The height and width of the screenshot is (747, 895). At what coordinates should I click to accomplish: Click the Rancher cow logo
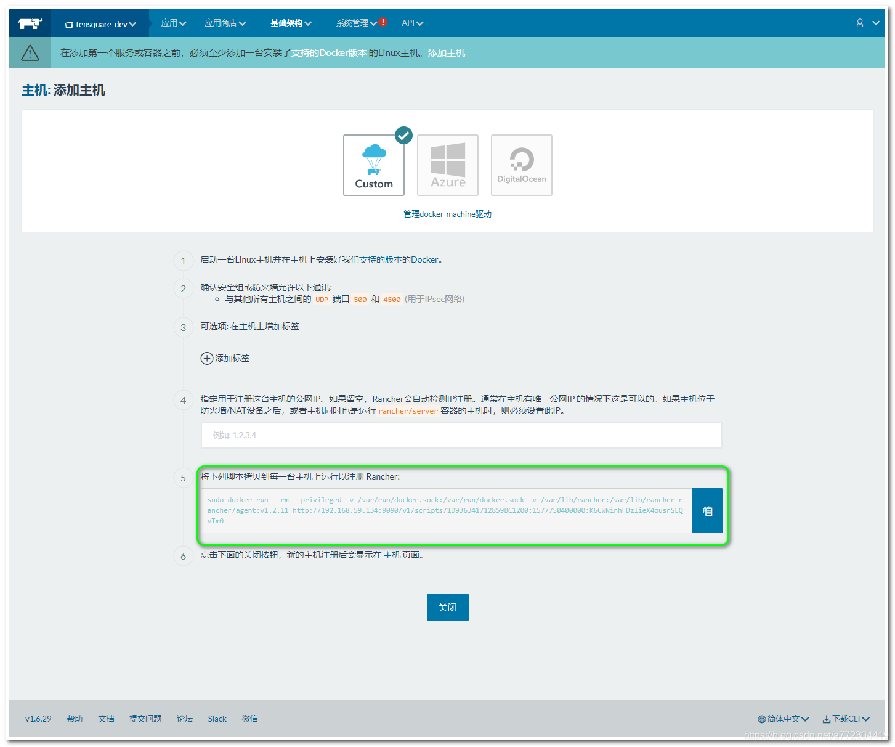point(30,23)
